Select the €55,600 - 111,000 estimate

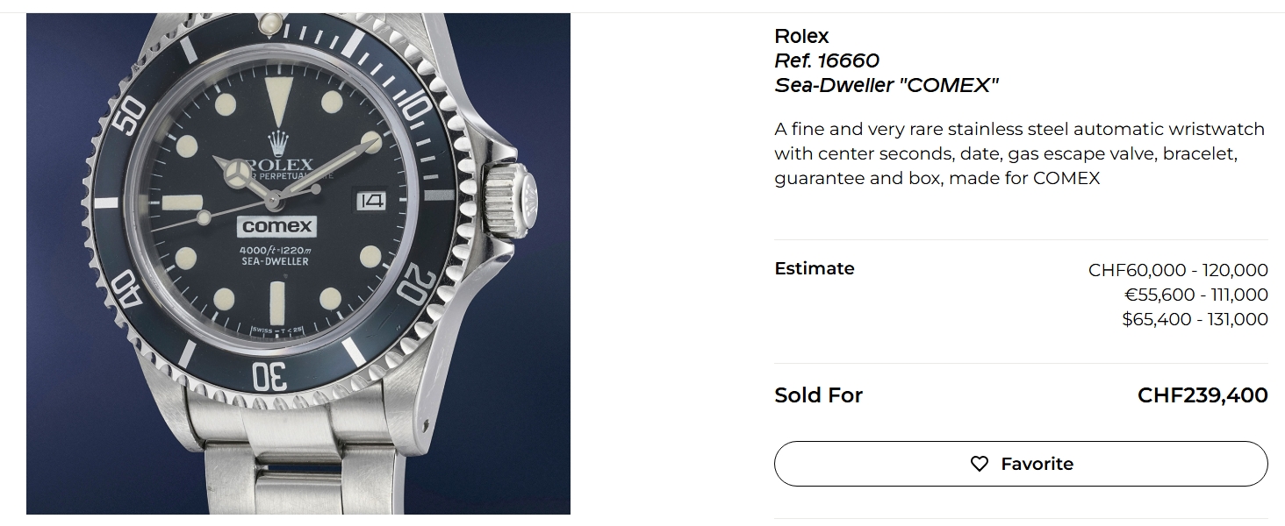(x=1195, y=295)
